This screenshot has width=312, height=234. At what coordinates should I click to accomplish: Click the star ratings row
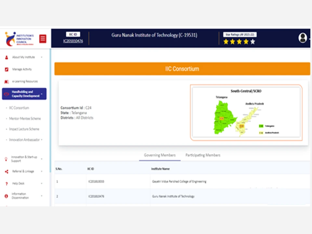coord(239,42)
